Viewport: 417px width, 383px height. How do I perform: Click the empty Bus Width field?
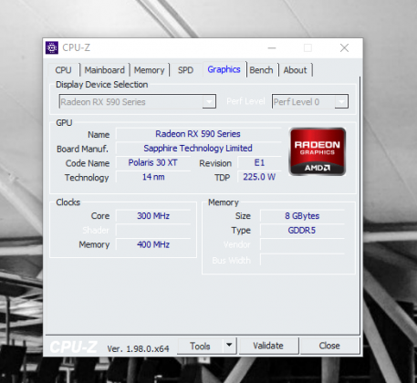(302, 260)
